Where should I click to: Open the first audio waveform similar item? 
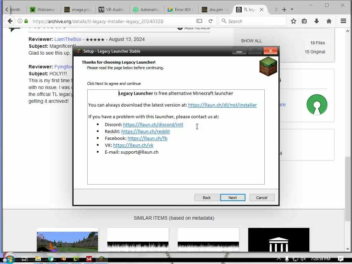138,240
